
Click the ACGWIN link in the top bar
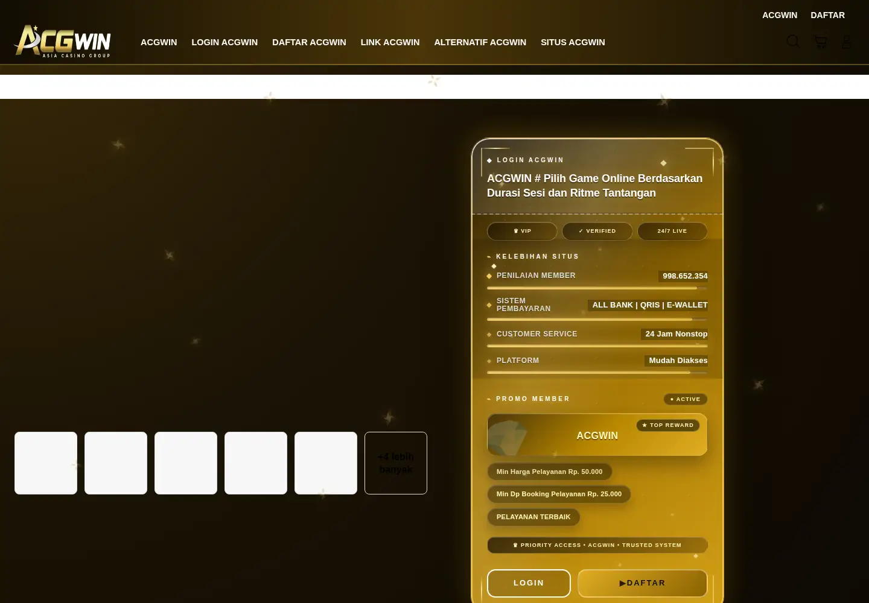(x=780, y=15)
